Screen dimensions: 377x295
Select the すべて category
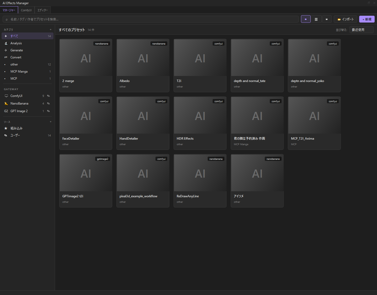(28, 36)
